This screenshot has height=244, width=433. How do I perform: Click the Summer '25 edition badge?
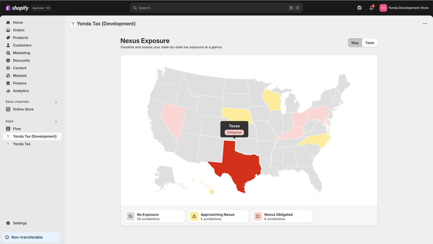[41, 8]
